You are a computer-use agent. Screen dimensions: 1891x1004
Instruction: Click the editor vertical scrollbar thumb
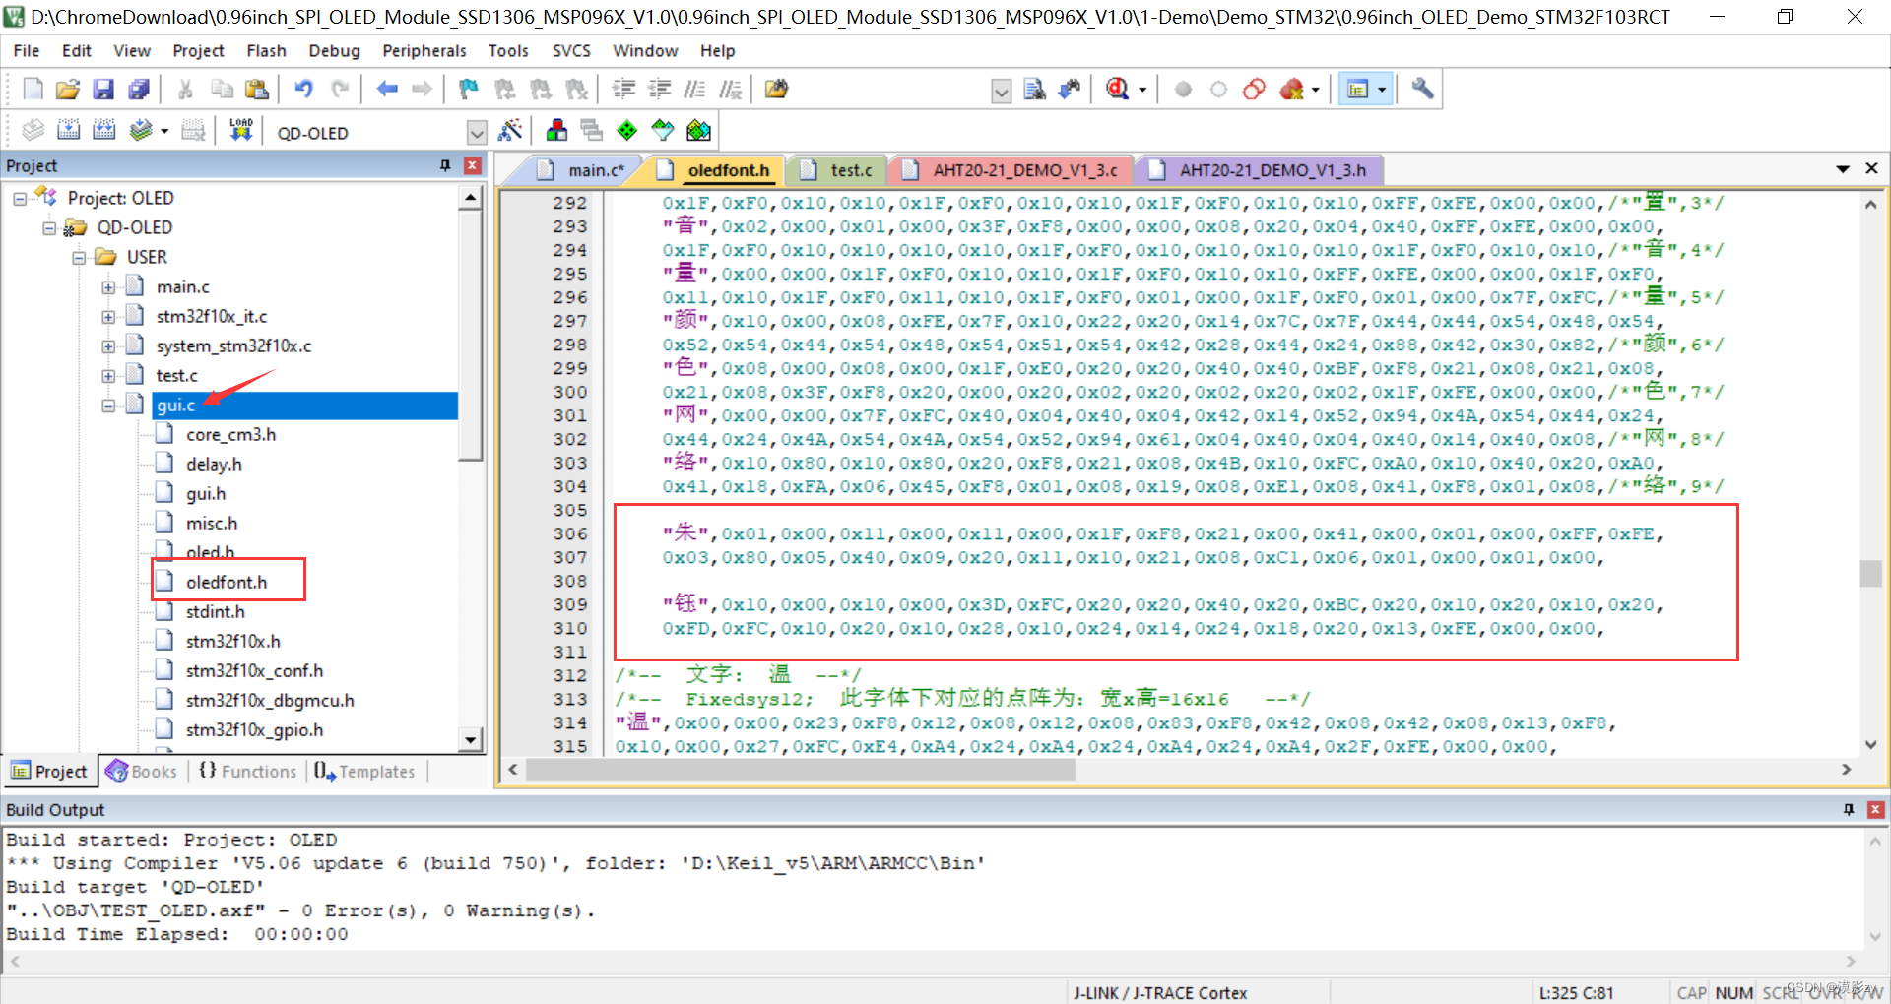pyautogui.click(x=1870, y=573)
